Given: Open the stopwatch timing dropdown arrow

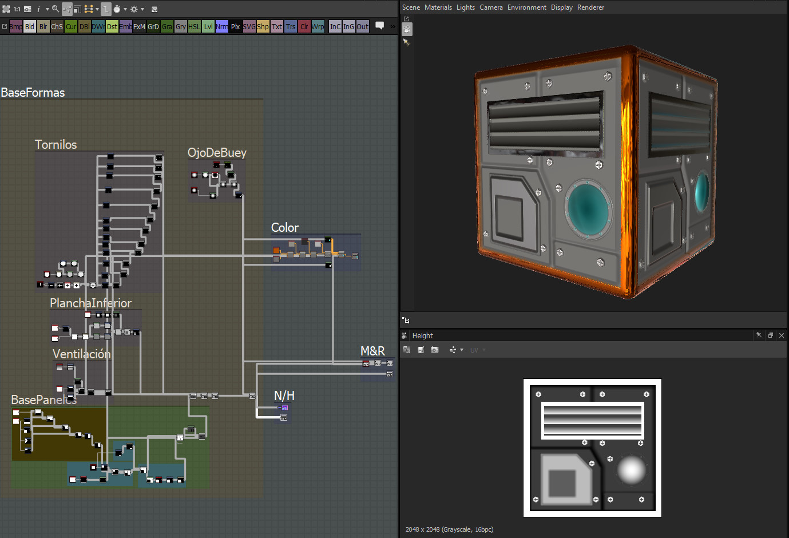Looking at the screenshot, I should 125,9.
